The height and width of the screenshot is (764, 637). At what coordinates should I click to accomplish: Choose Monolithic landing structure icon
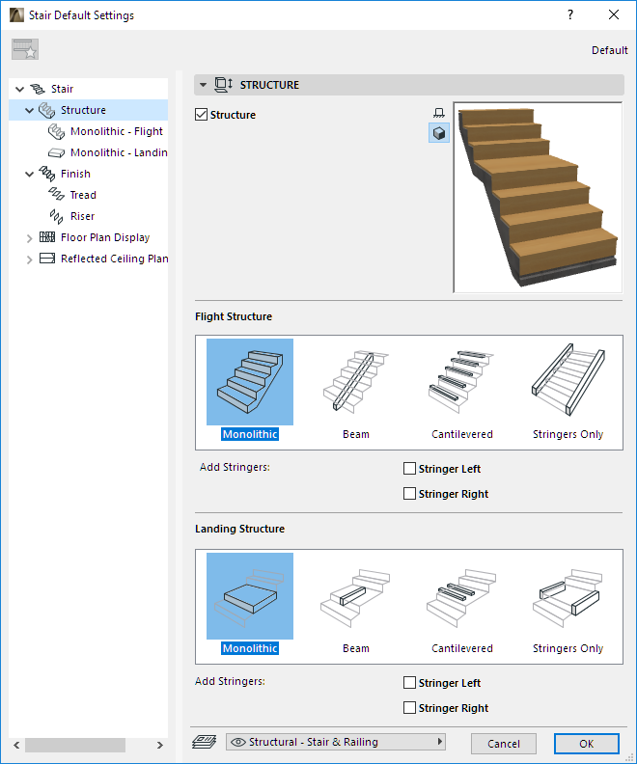point(250,596)
